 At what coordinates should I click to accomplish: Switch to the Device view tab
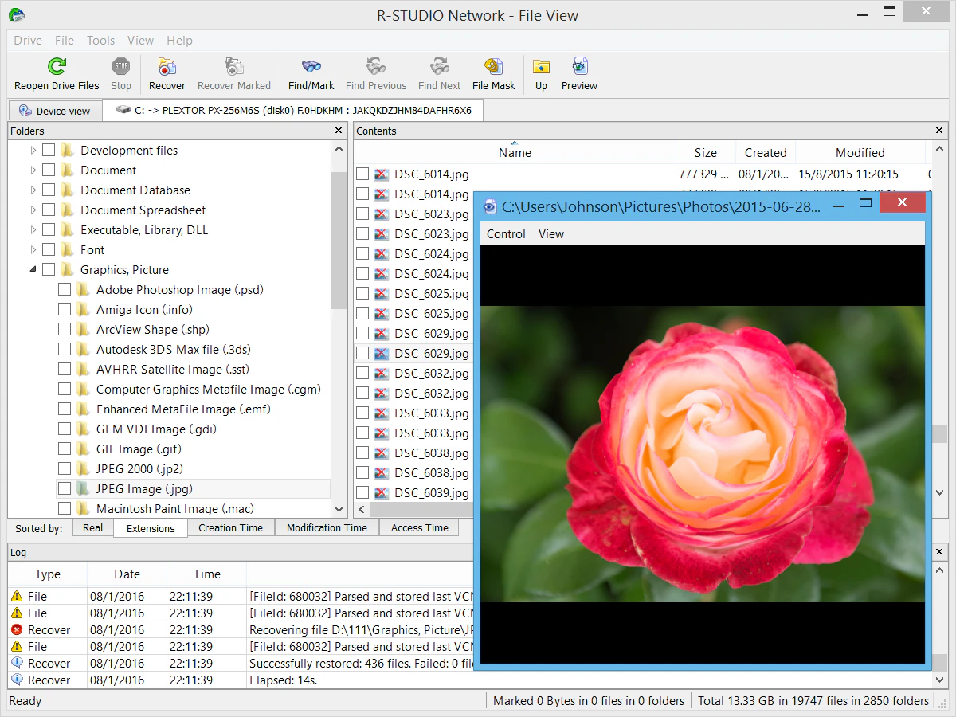point(54,110)
